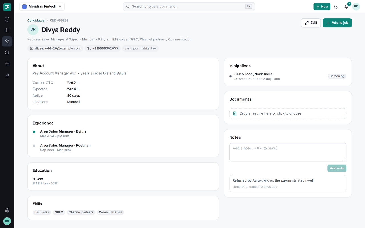Screen dimensions: 365x228
Task: Expand the Meridian Fintech workspace switcher
Action: click(42, 7)
